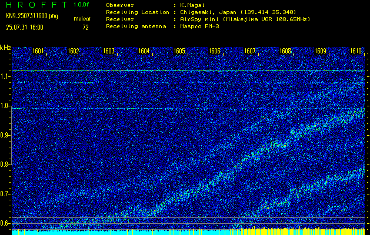Screen dimensions: 370x235
Task: Click the kHz axis unit label
Action: (x=5, y=48)
